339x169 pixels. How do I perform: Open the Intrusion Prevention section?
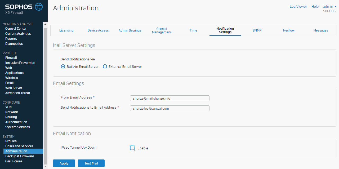click(x=20, y=63)
